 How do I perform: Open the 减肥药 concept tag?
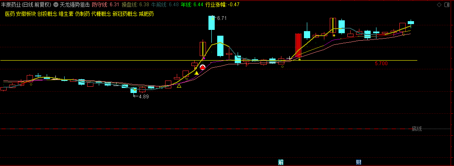[146, 14]
